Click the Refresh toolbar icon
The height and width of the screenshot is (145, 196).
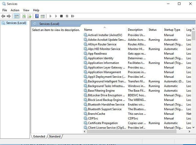24,16
